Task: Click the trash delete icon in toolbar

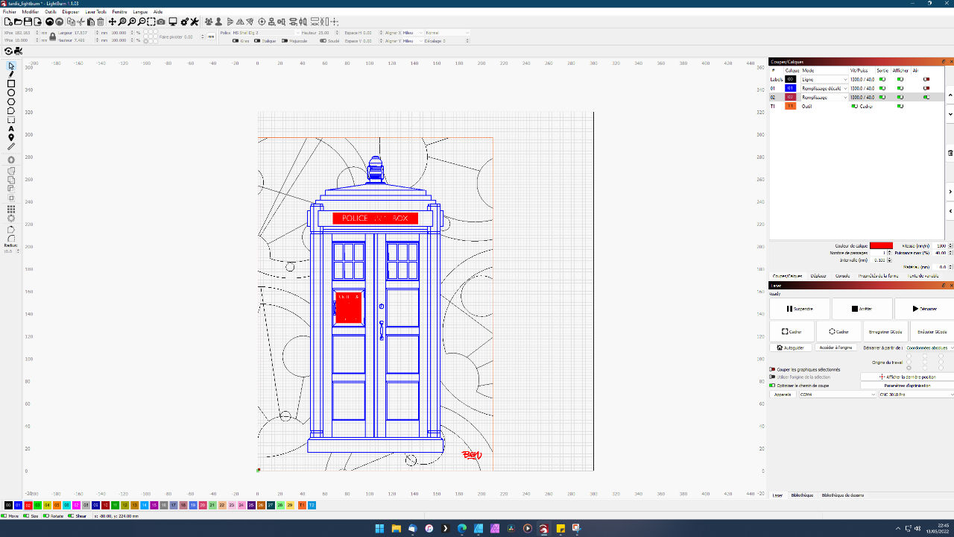Action: click(x=101, y=22)
